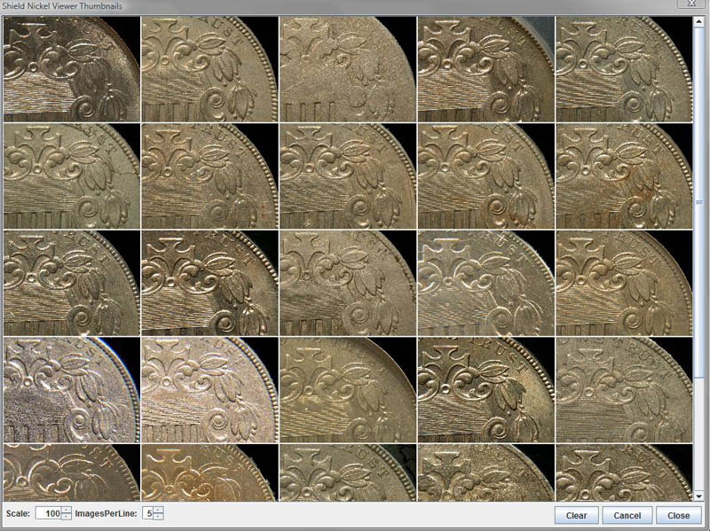710x531 pixels.
Task: Select second thumbnail in the first row
Action: coord(209,69)
